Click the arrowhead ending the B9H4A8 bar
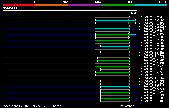This screenshot has width=169, height=108. coord(129,49)
